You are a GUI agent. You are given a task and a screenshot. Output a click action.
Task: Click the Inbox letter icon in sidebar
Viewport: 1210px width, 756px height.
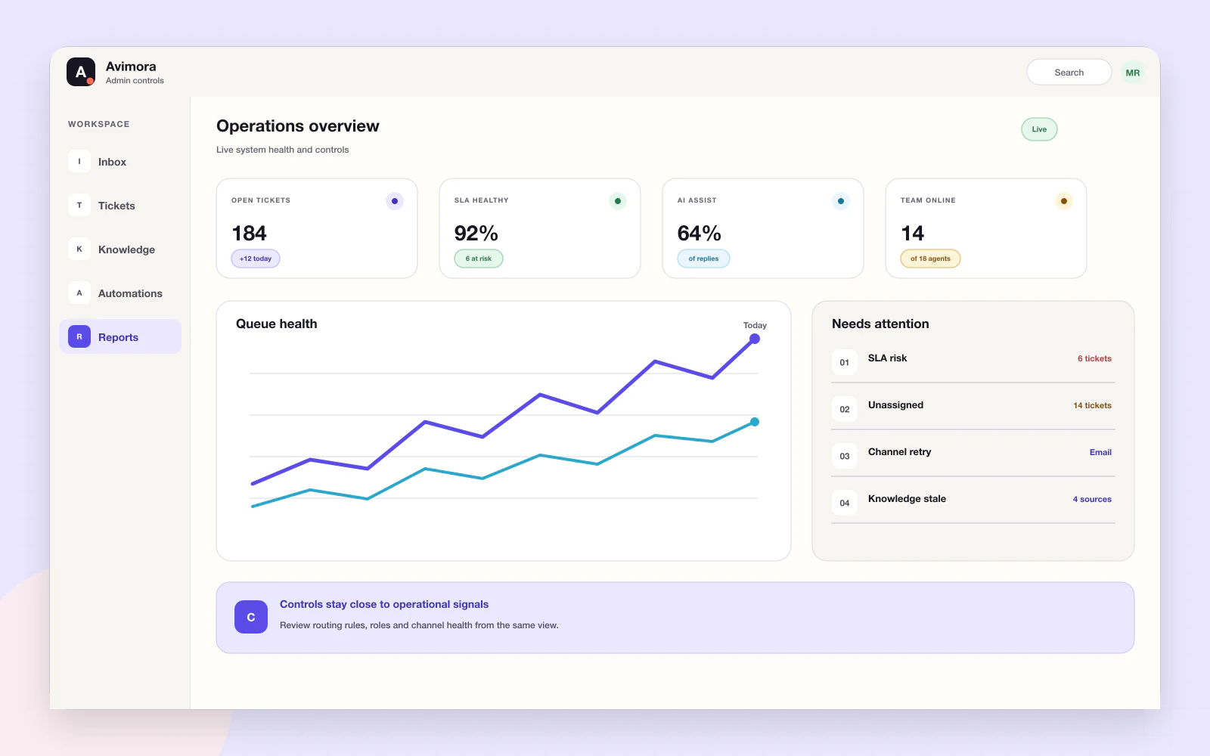[x=79, y=161]
